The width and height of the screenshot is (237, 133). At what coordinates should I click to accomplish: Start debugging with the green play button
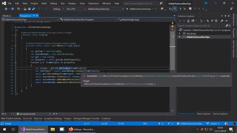click(127, 9)
